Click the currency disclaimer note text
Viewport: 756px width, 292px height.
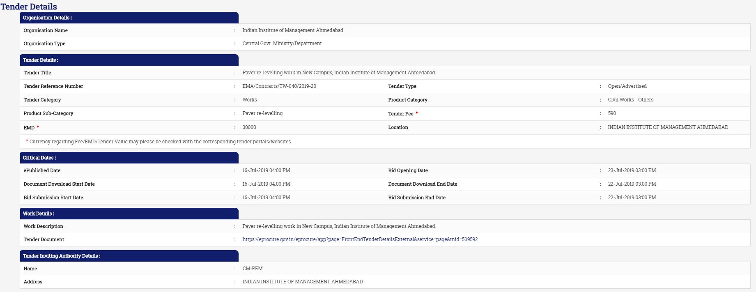160,142
